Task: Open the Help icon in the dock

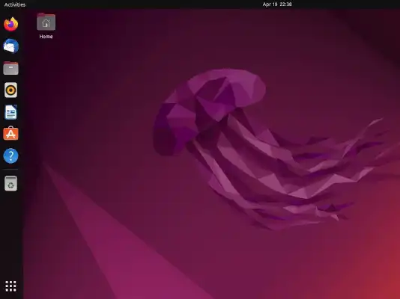Action: coord(10,155)
